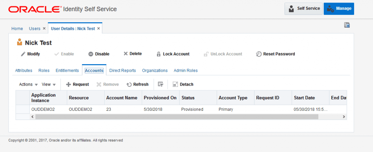Open the Manage section
The image size is (373, 152).
click(339, 9)
